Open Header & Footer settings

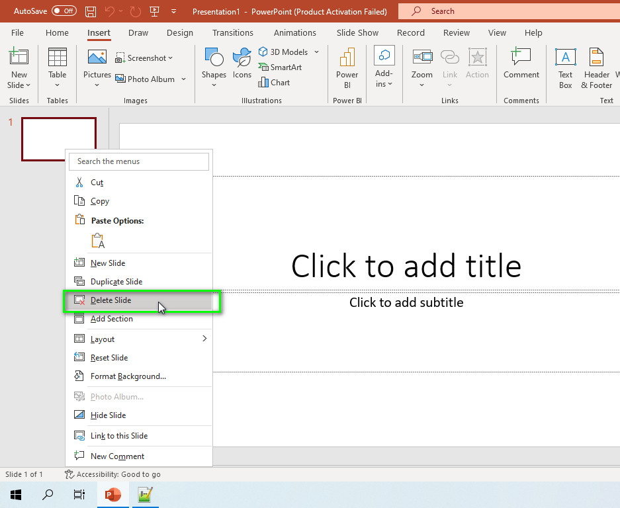[597, 68]
